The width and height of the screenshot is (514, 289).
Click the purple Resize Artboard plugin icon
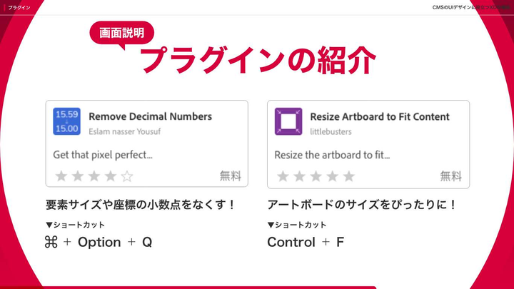[x=288, y=121]
